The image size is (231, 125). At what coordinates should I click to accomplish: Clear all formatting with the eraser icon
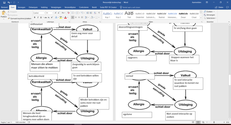pyautogui.click(x=68, y=13)
